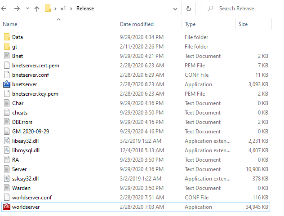Click the 3,093 KB size of bnetserver
The height and width of the screenshot is (216, 284).
coord(258,84)
